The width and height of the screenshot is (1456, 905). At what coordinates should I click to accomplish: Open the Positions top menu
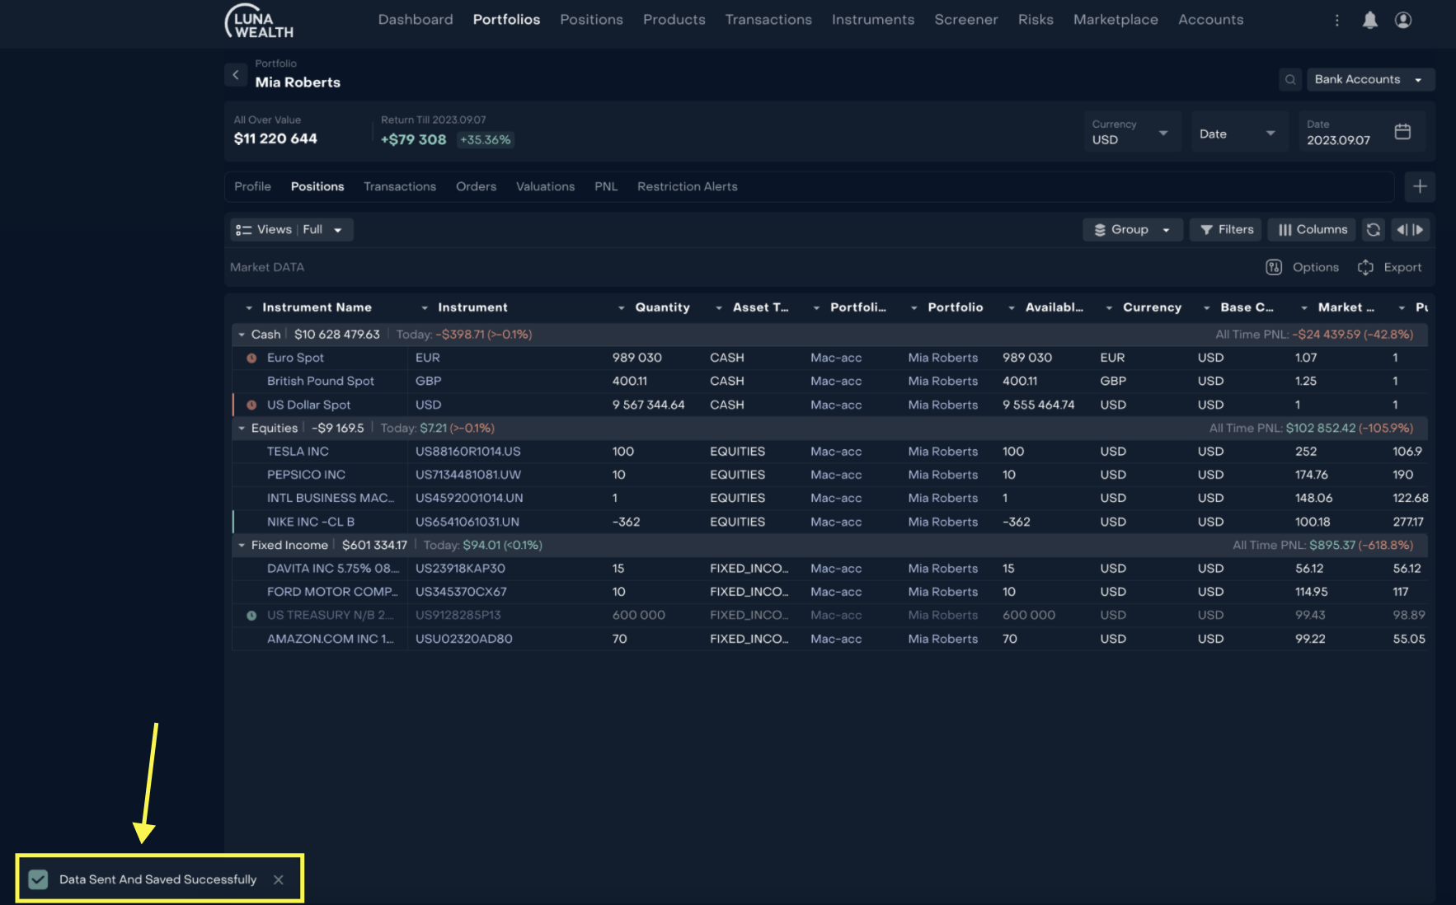[591, 20]
